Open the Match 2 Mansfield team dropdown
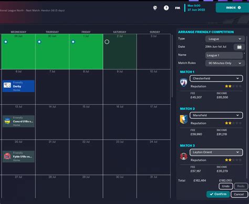The image size is (249, 204). (x=216, y=115)
